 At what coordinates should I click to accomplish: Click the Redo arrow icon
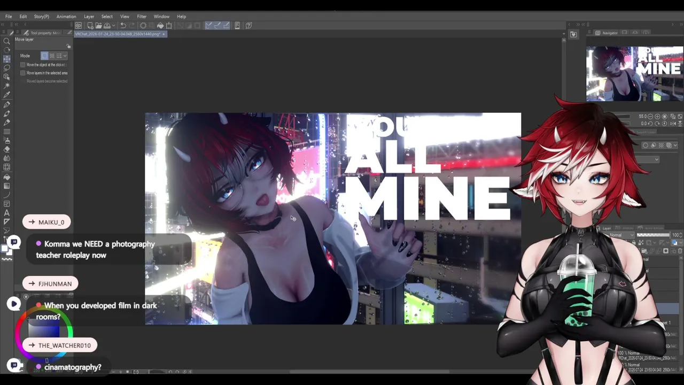131,25
